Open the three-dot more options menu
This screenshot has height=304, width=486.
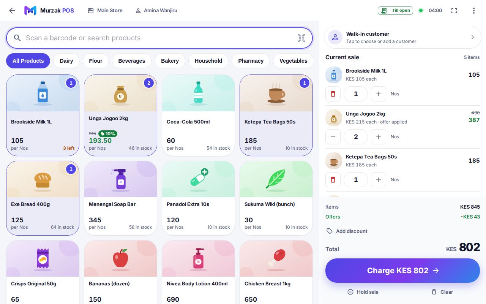tap(473, 11)
